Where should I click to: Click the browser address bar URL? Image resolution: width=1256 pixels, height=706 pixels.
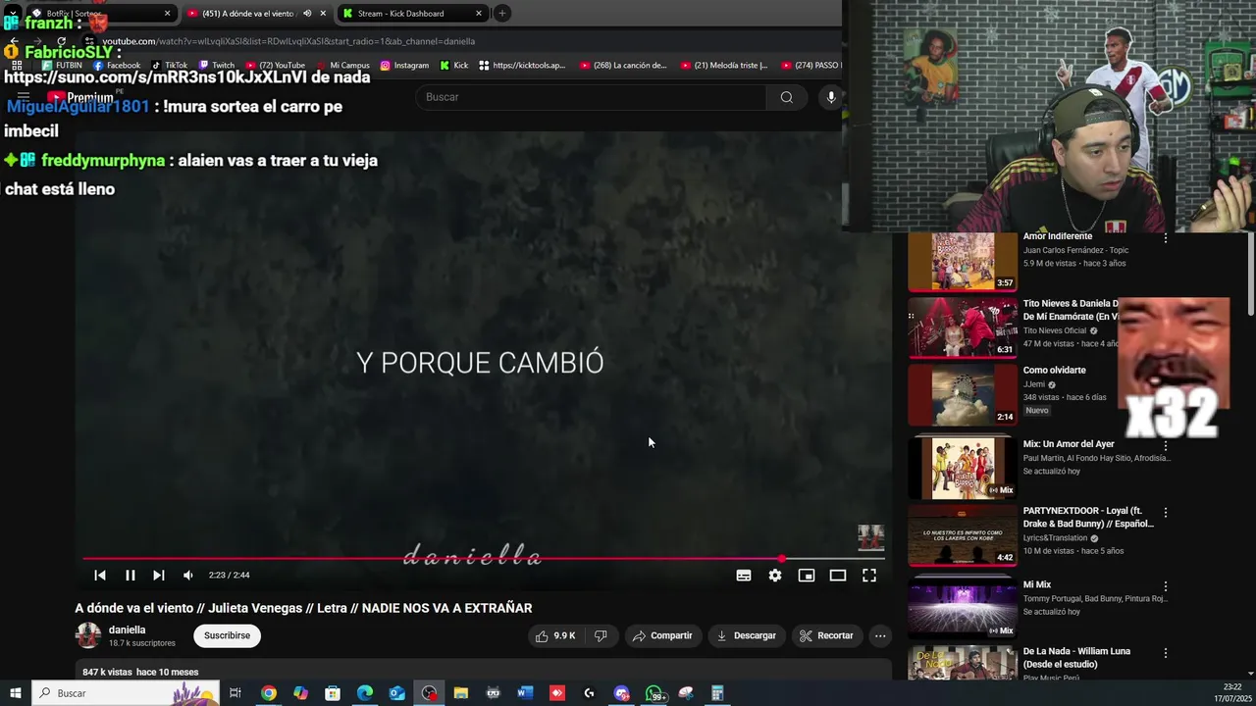pos(288,41)
